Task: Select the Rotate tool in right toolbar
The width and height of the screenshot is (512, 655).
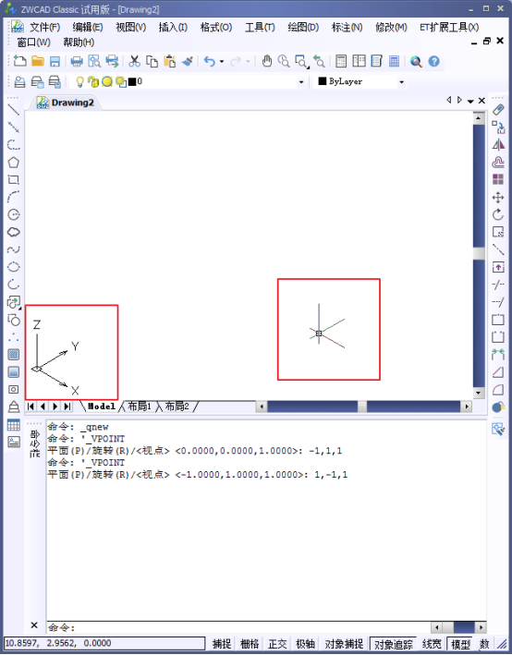Action: (498, 214)
